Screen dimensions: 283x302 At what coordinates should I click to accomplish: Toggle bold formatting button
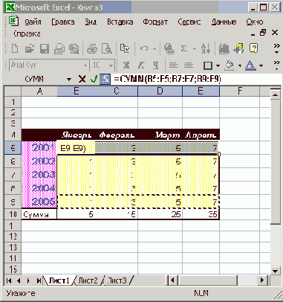pos(126,65)
